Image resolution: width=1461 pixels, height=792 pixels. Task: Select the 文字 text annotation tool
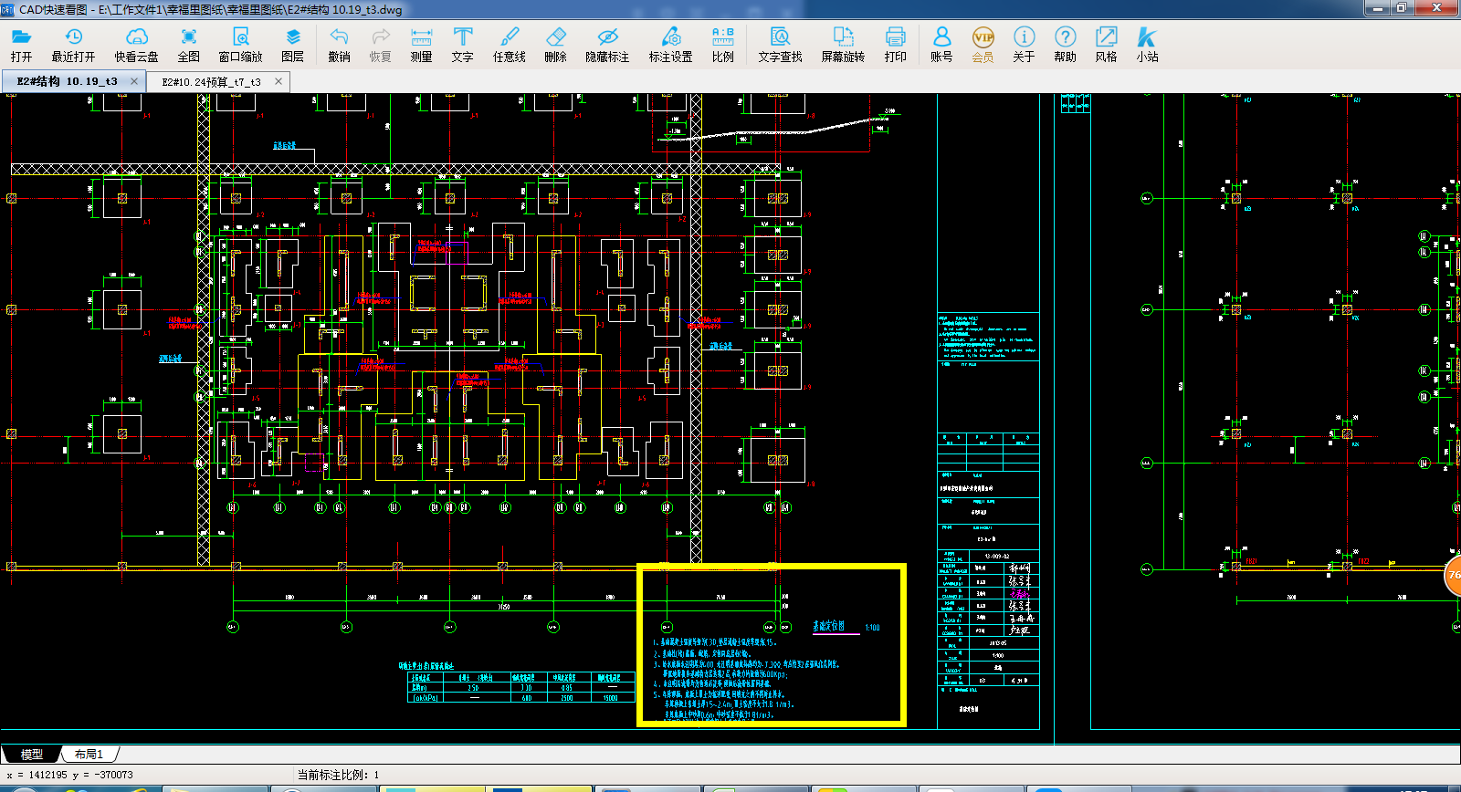462,44
